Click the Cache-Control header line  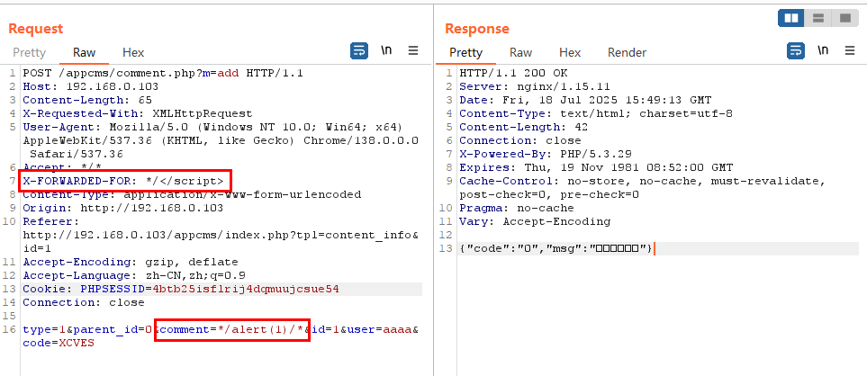pos(643,188)
